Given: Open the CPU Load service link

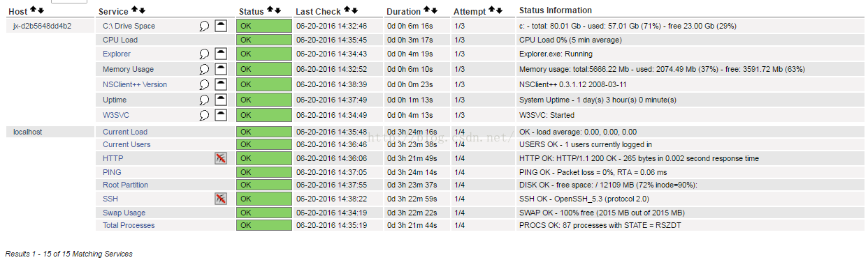Looking at the screenshot, I should 120,40.
